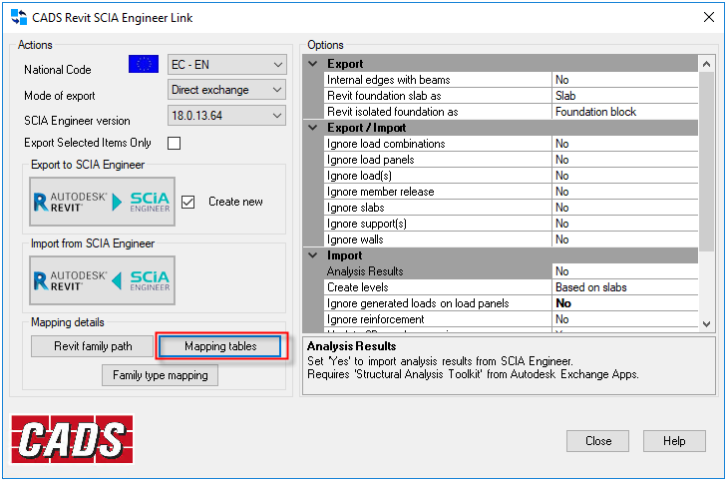Click the Family type mapping button
Screen dimensions: 728x482
pos(161,375)
